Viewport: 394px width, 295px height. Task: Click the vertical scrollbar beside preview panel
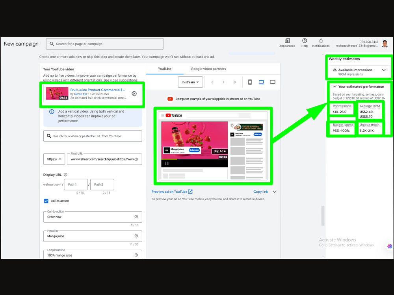click(x=323, y=216)
